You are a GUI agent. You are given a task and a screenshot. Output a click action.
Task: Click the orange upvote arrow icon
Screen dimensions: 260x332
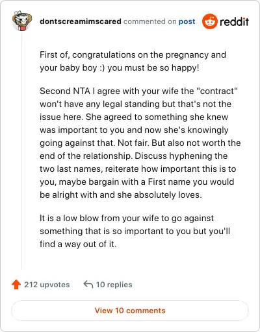(x=16, y=285)
